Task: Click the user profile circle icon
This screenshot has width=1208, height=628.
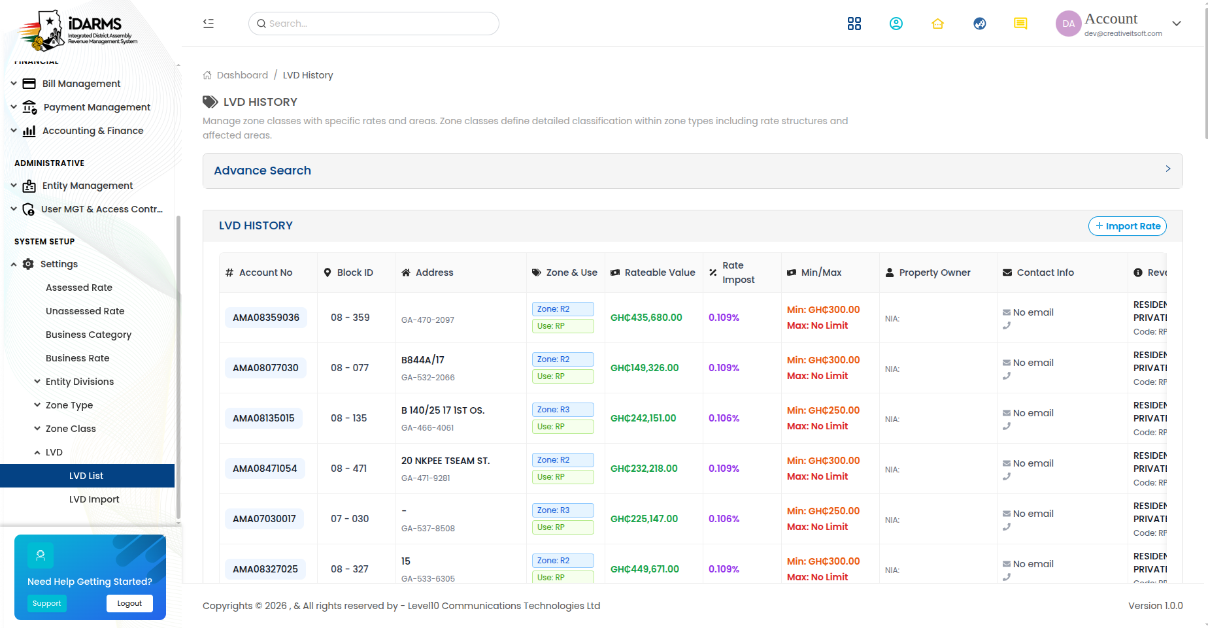Action: coord(896,24)
